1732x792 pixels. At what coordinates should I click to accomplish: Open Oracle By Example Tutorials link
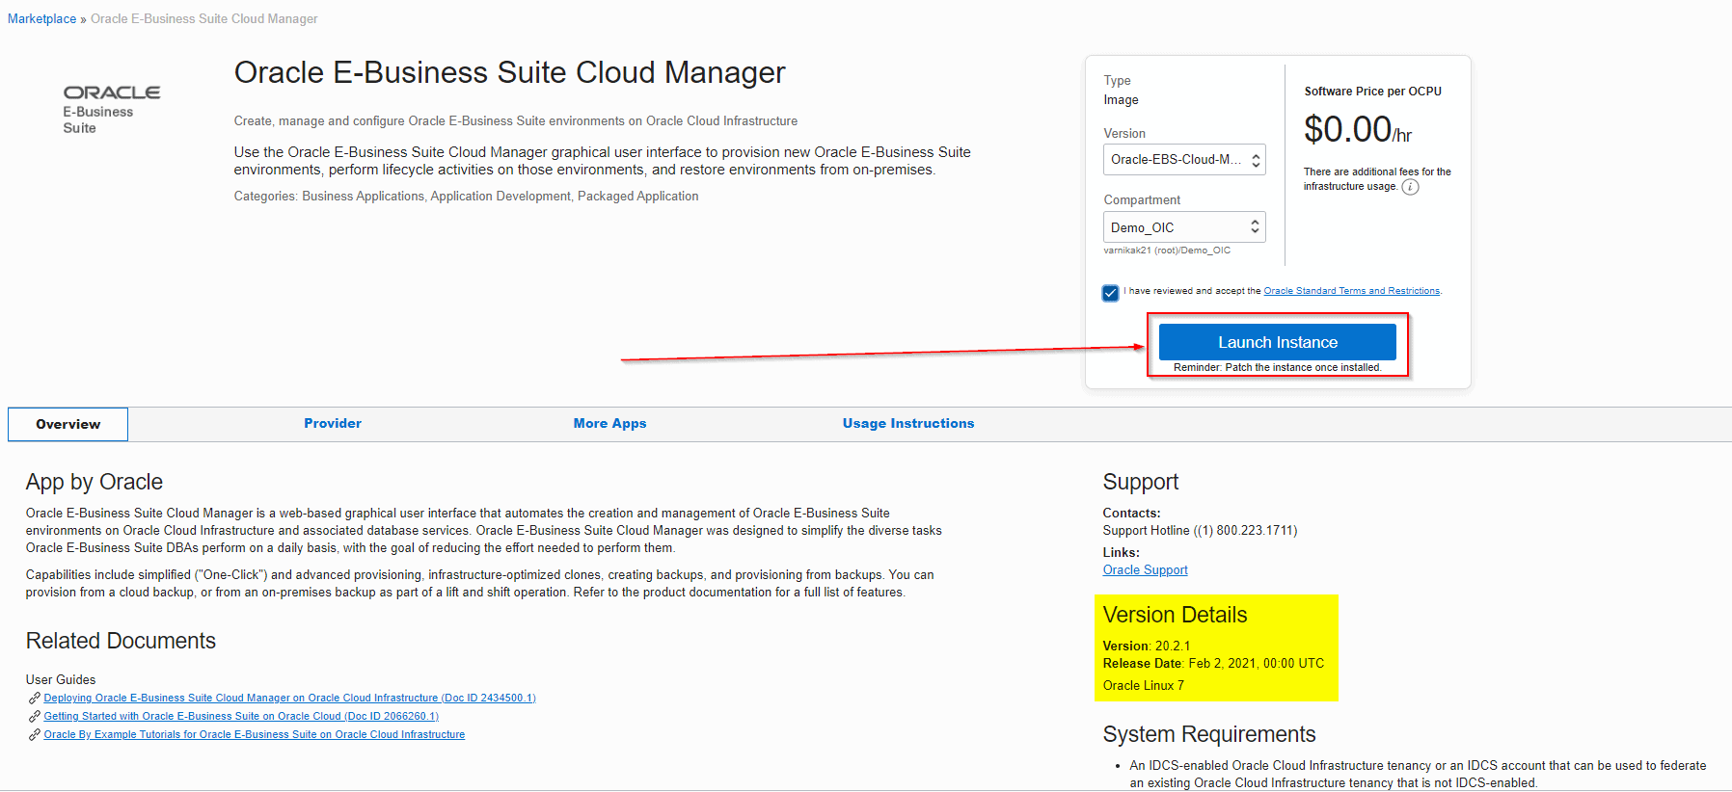(x=254, y=735)
